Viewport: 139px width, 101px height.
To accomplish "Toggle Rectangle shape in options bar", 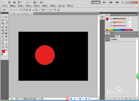I will tap(27, 10).
